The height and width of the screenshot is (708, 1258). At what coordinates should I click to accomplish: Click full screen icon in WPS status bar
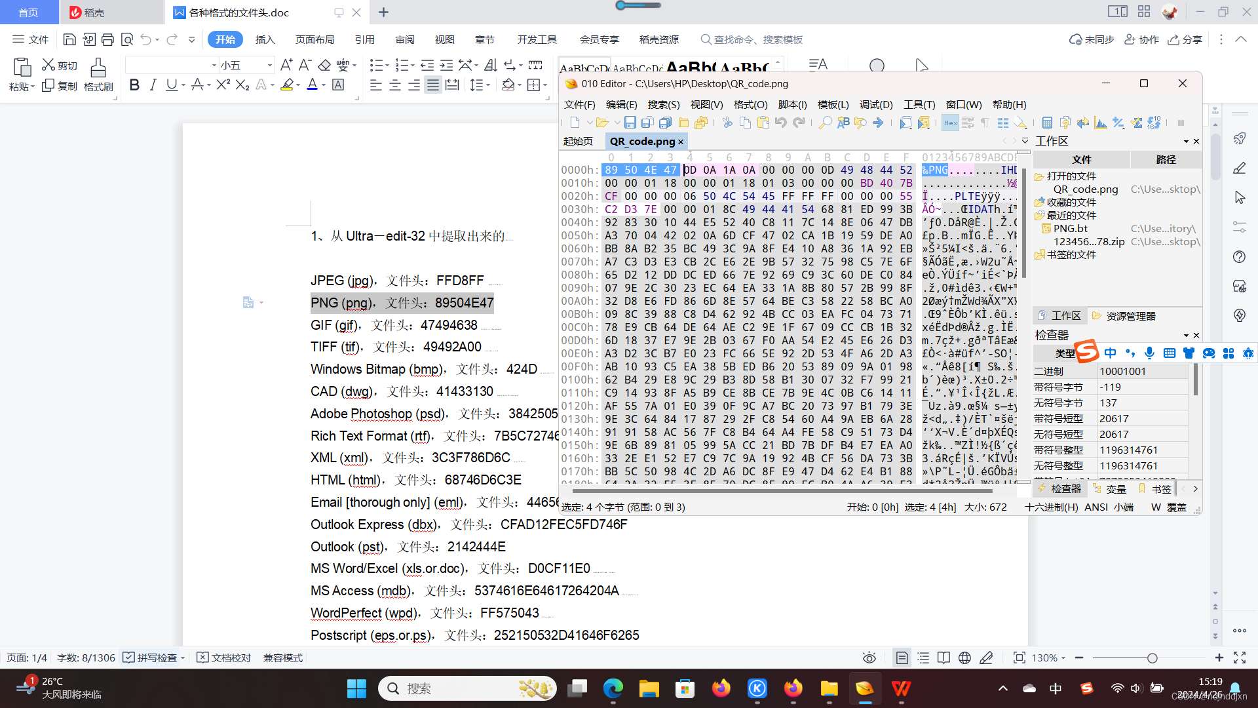(1240, 658)
